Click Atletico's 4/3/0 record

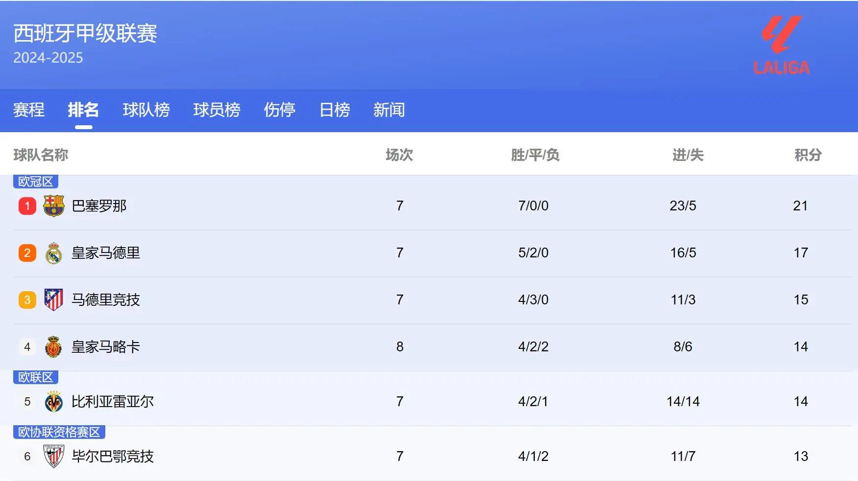pyautogui.click(x=533, y=300)
